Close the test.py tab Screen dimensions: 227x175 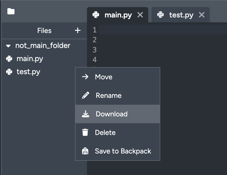(202, 15)
